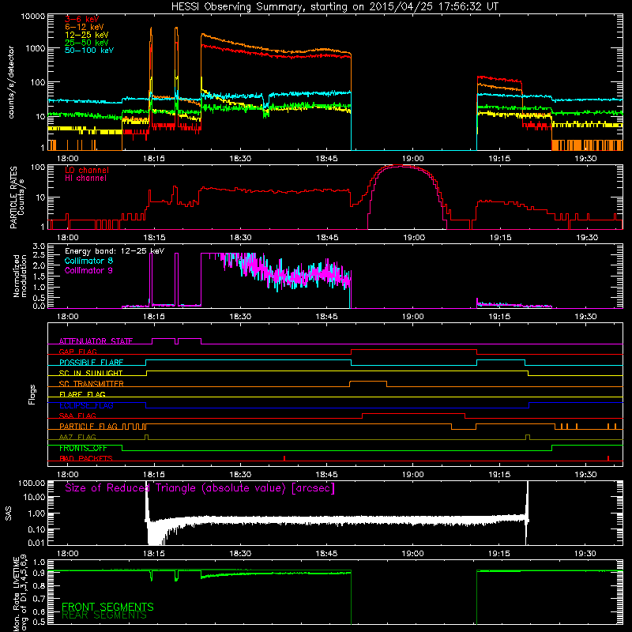632x632 pixels.
Task: Click the yellow 12-25 keV legend entry
Action: [86, 35]
